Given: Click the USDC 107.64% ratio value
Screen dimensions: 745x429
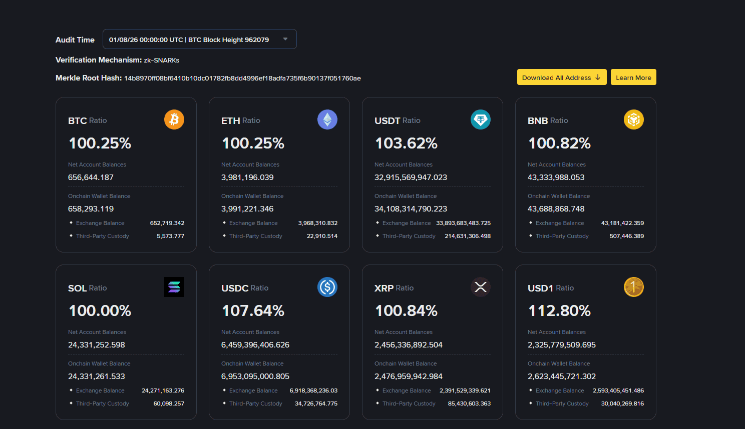Looking at the screenshot, I should [x=253, y=310].
